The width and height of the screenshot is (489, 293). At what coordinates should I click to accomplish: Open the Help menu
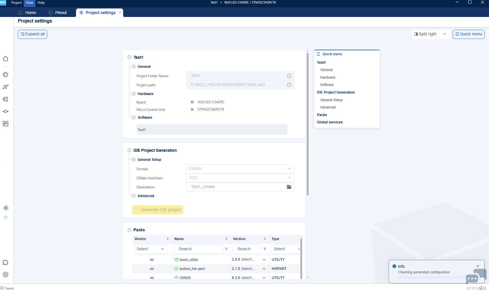coord(41,3)
